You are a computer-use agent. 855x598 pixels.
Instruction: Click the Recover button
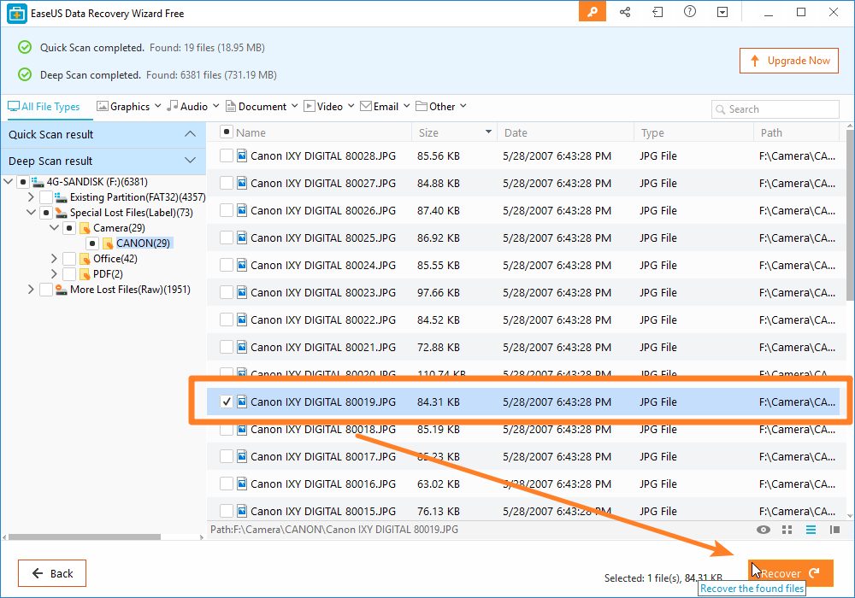pyautogui.click(x=791, y=573)
